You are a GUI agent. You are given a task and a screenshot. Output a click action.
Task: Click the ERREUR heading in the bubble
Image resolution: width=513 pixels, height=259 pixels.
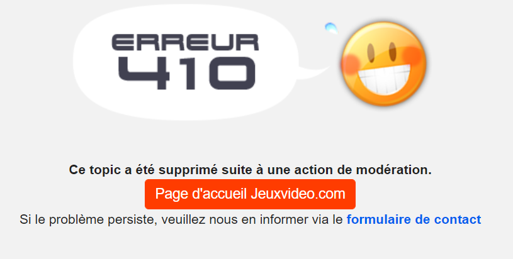pyautogui.click(x=185, y=42)
